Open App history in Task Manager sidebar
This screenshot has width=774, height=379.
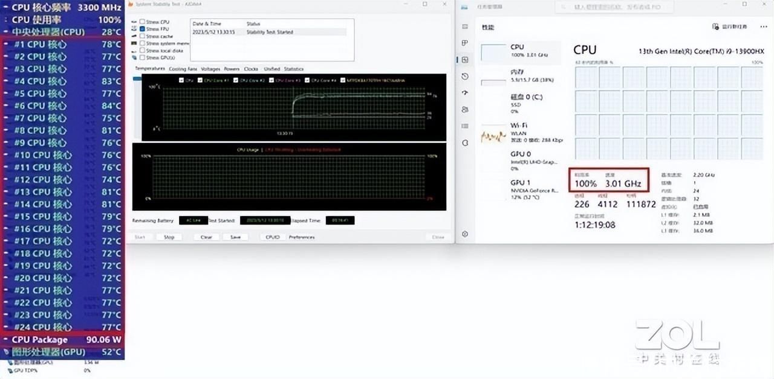464,77
